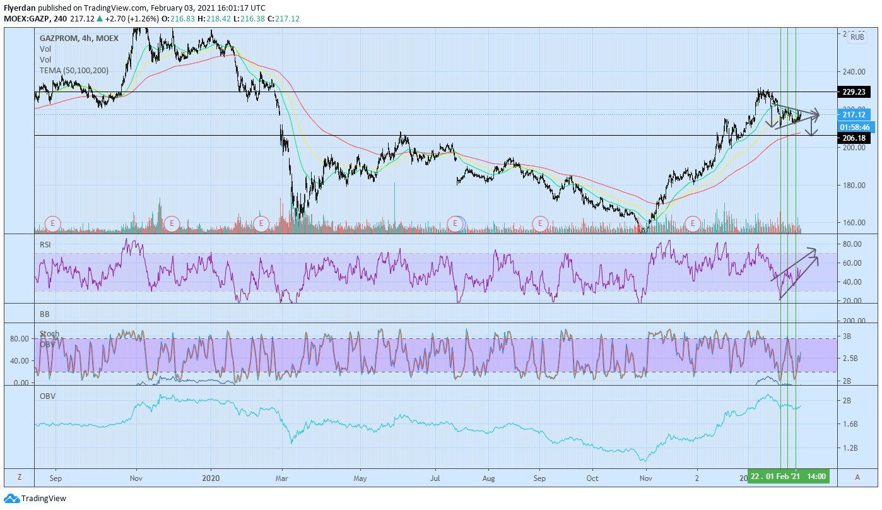Click the Z timezone button
This screenshot has height=510, width=882.
point(20,477)
